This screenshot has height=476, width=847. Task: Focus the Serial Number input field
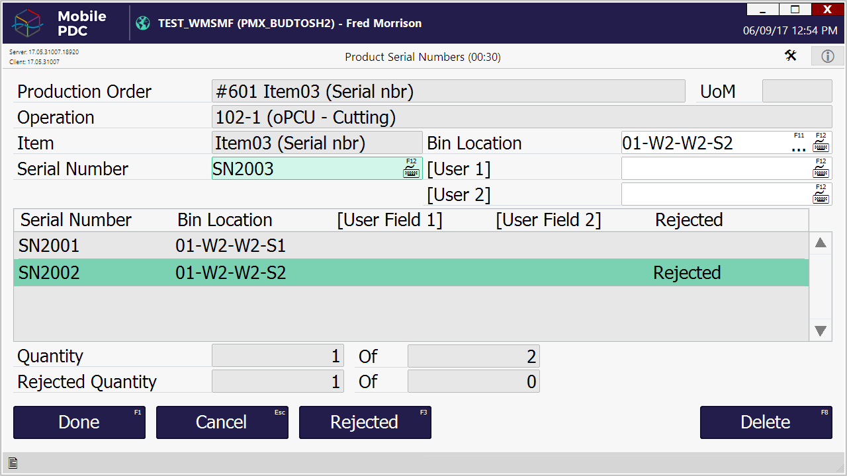coord(304,169)
